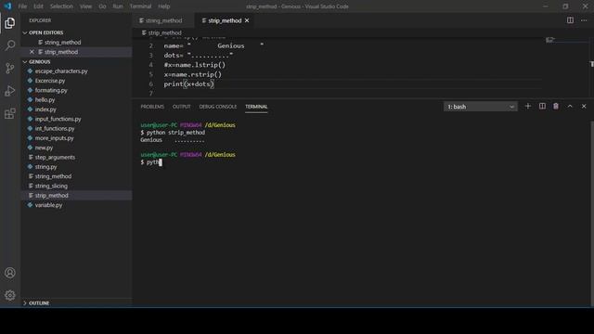The width and height of the screenshot is (594, 334).
Task: Close the strip_method editor tab
Action: [x=247, y=20]
